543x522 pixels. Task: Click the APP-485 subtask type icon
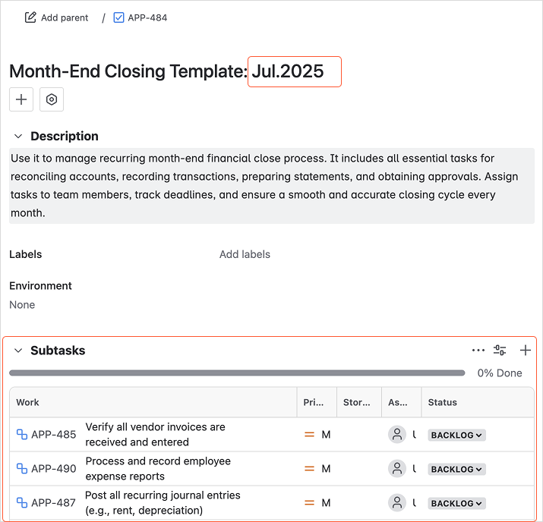[x=22, y=435]
